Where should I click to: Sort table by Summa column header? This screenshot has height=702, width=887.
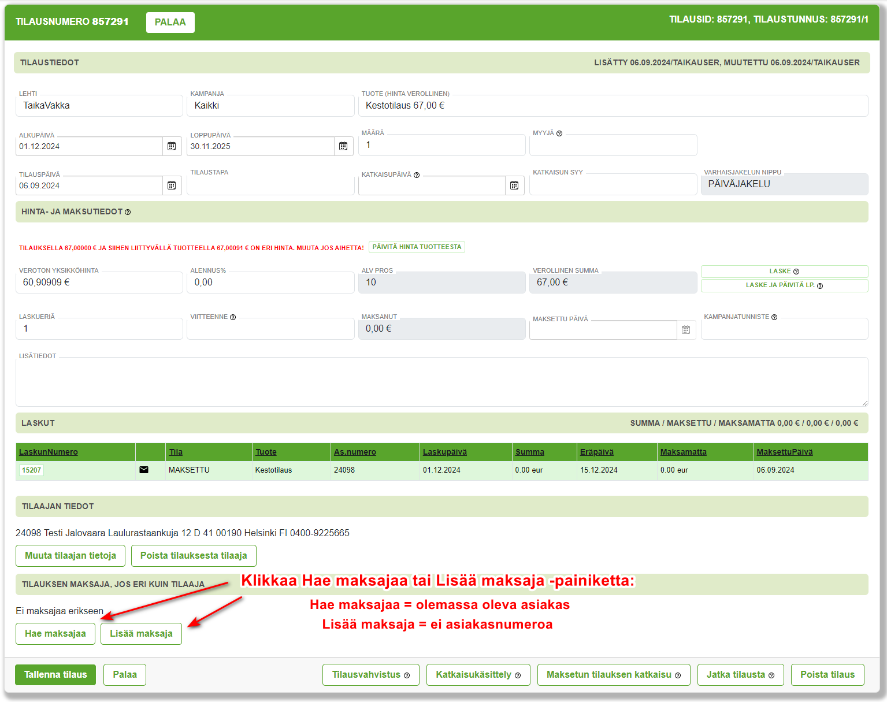click(530, 452)
